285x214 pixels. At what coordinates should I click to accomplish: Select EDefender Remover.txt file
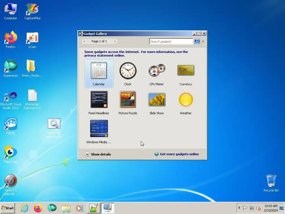[32, 99]
